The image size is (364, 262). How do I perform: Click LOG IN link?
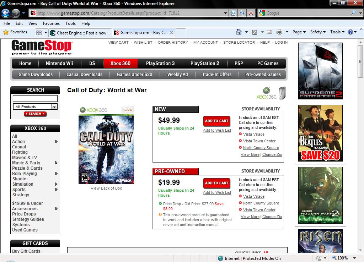(x=281, y=43)
